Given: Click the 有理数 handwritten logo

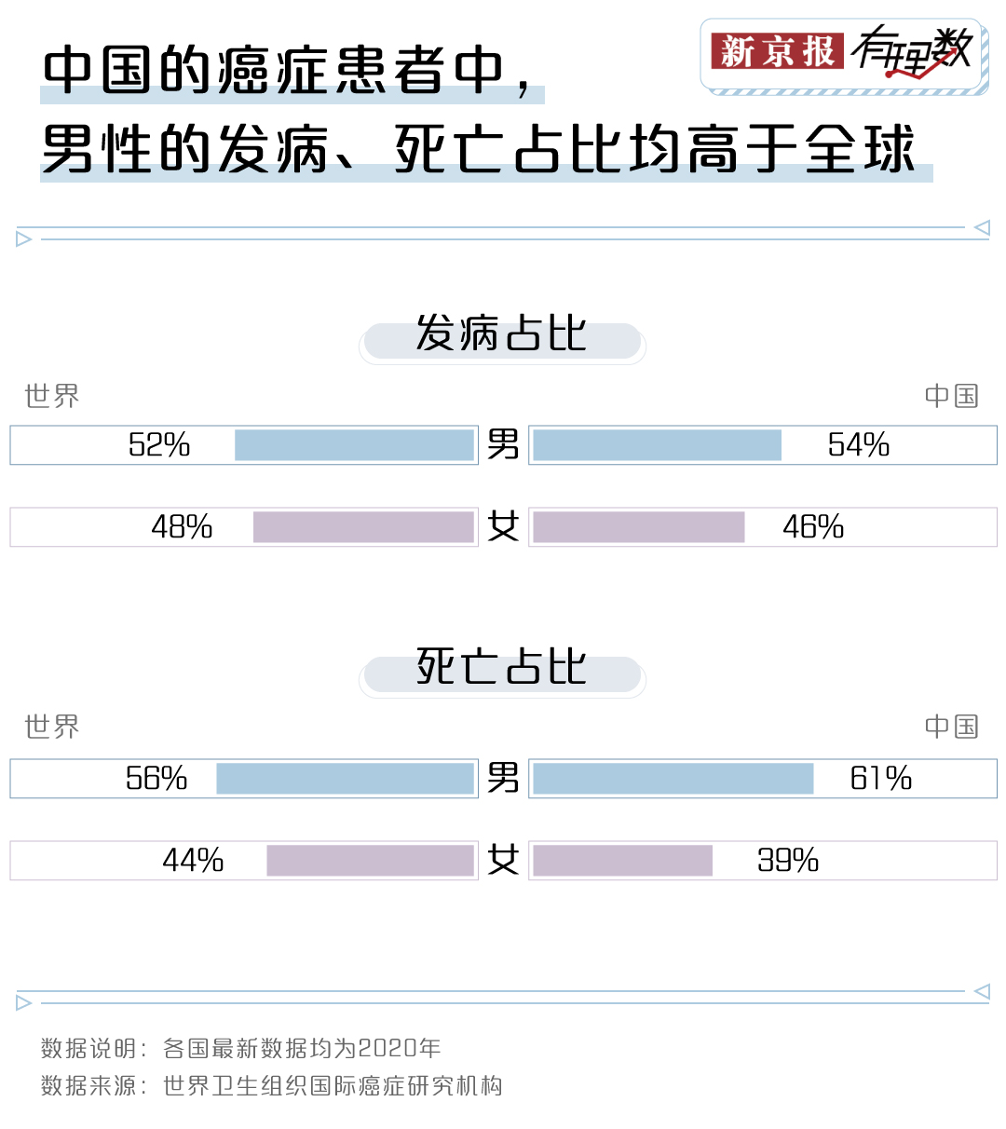Looking at the screenshot, I should click(912, 51).
